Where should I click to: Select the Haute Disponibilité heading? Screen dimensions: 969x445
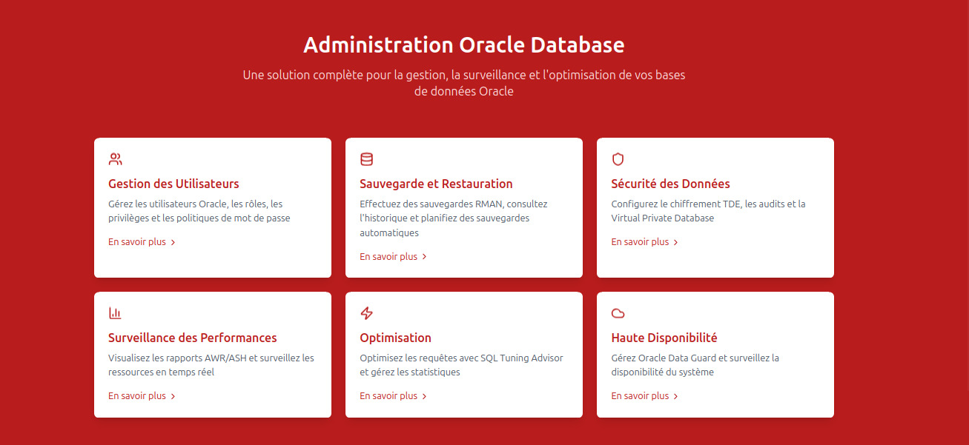[664, 338]
